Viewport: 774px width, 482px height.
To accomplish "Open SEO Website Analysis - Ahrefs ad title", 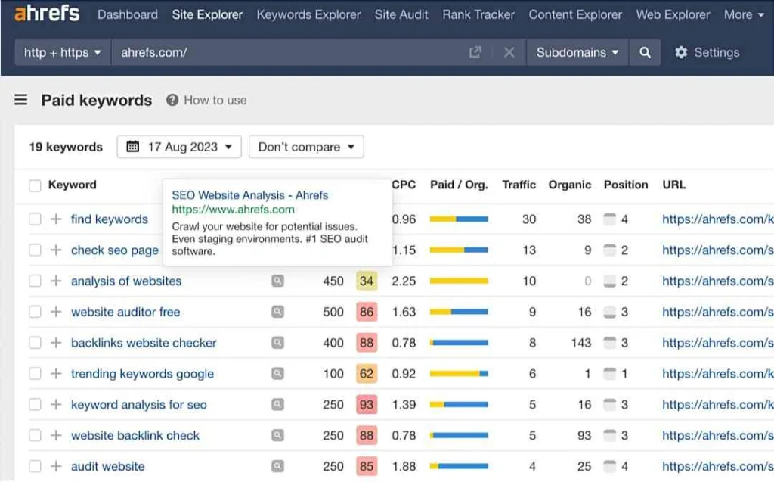I will click(249, 194).
